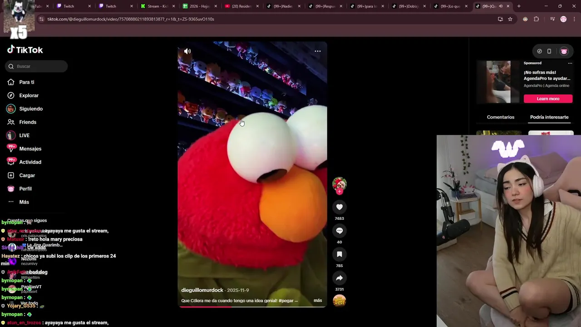Click the Buscar search field

pyautogui.click(x=36, y=66)
